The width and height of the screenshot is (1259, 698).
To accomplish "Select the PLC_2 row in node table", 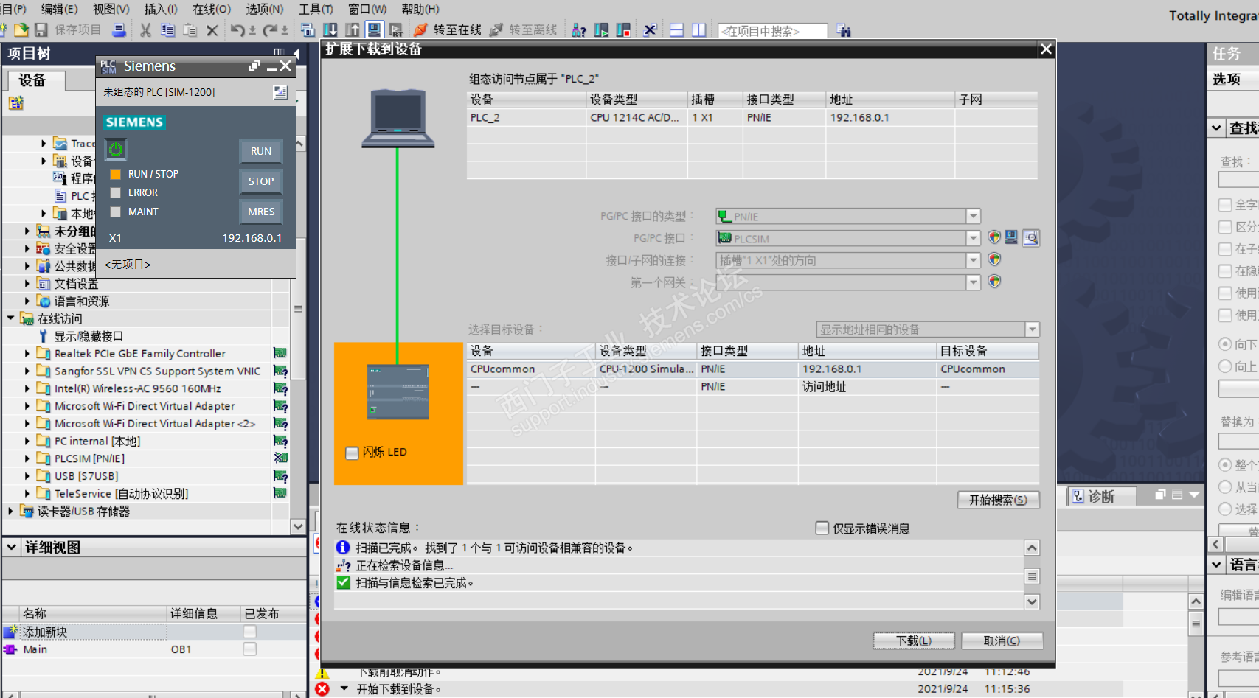I will pos(752,117).
